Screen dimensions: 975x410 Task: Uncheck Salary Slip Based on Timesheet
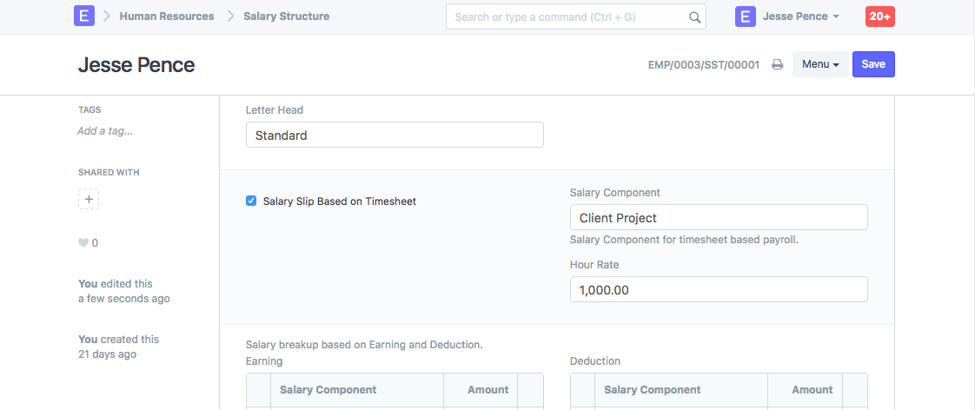[251, 202]
